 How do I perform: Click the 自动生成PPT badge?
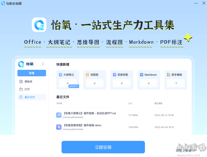click(x=74, y=86)
